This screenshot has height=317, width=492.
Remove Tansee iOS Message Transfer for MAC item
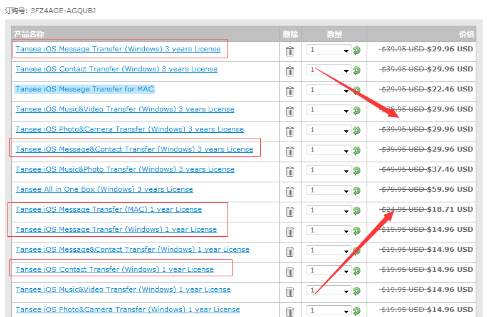pyautogui.click(x=290, y=91)
